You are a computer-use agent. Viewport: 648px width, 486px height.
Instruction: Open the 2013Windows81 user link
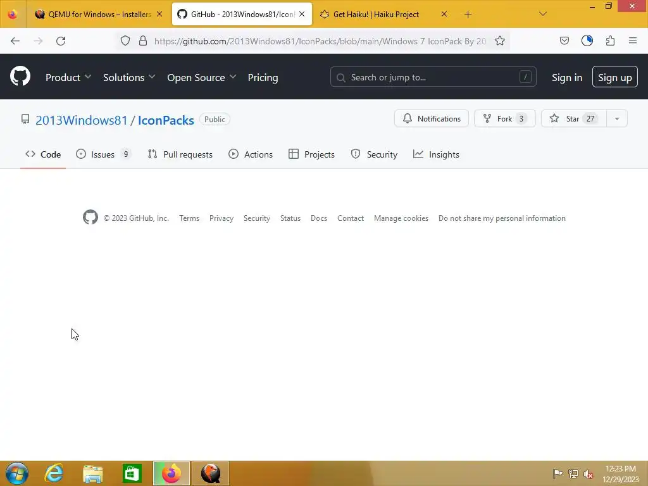point(82,120)
